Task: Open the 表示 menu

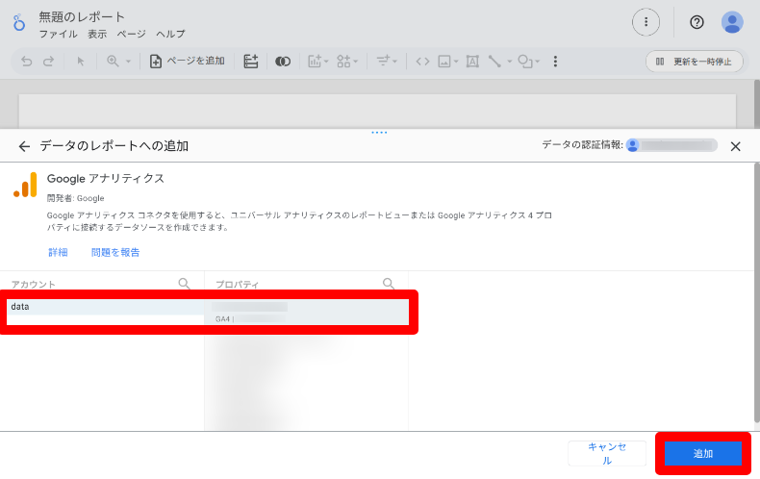Action: pyautogui.click(x=97, y=34)
